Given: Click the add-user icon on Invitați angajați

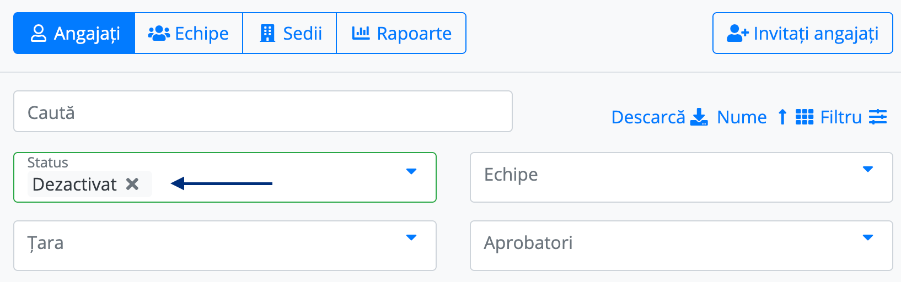Looking at the screenshot, I should coord(737,33).
